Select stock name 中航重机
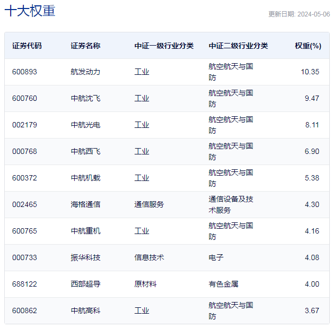 (x=85, y=231)
